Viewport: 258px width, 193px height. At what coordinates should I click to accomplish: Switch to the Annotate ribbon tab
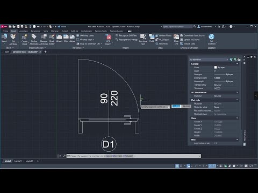24,31
